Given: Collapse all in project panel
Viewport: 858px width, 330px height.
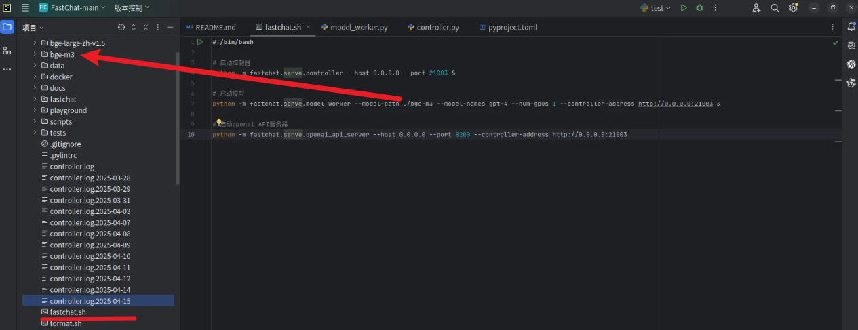Looking at the screenshot, I should (146, 28).
